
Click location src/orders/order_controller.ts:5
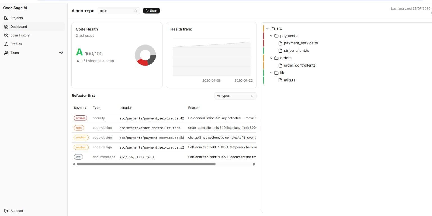click(x=150, y=128)
